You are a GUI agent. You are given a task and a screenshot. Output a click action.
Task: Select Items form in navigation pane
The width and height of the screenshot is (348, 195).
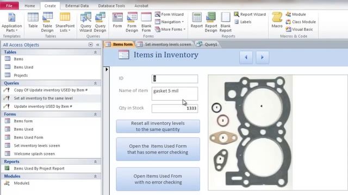[x=51, y=121]
